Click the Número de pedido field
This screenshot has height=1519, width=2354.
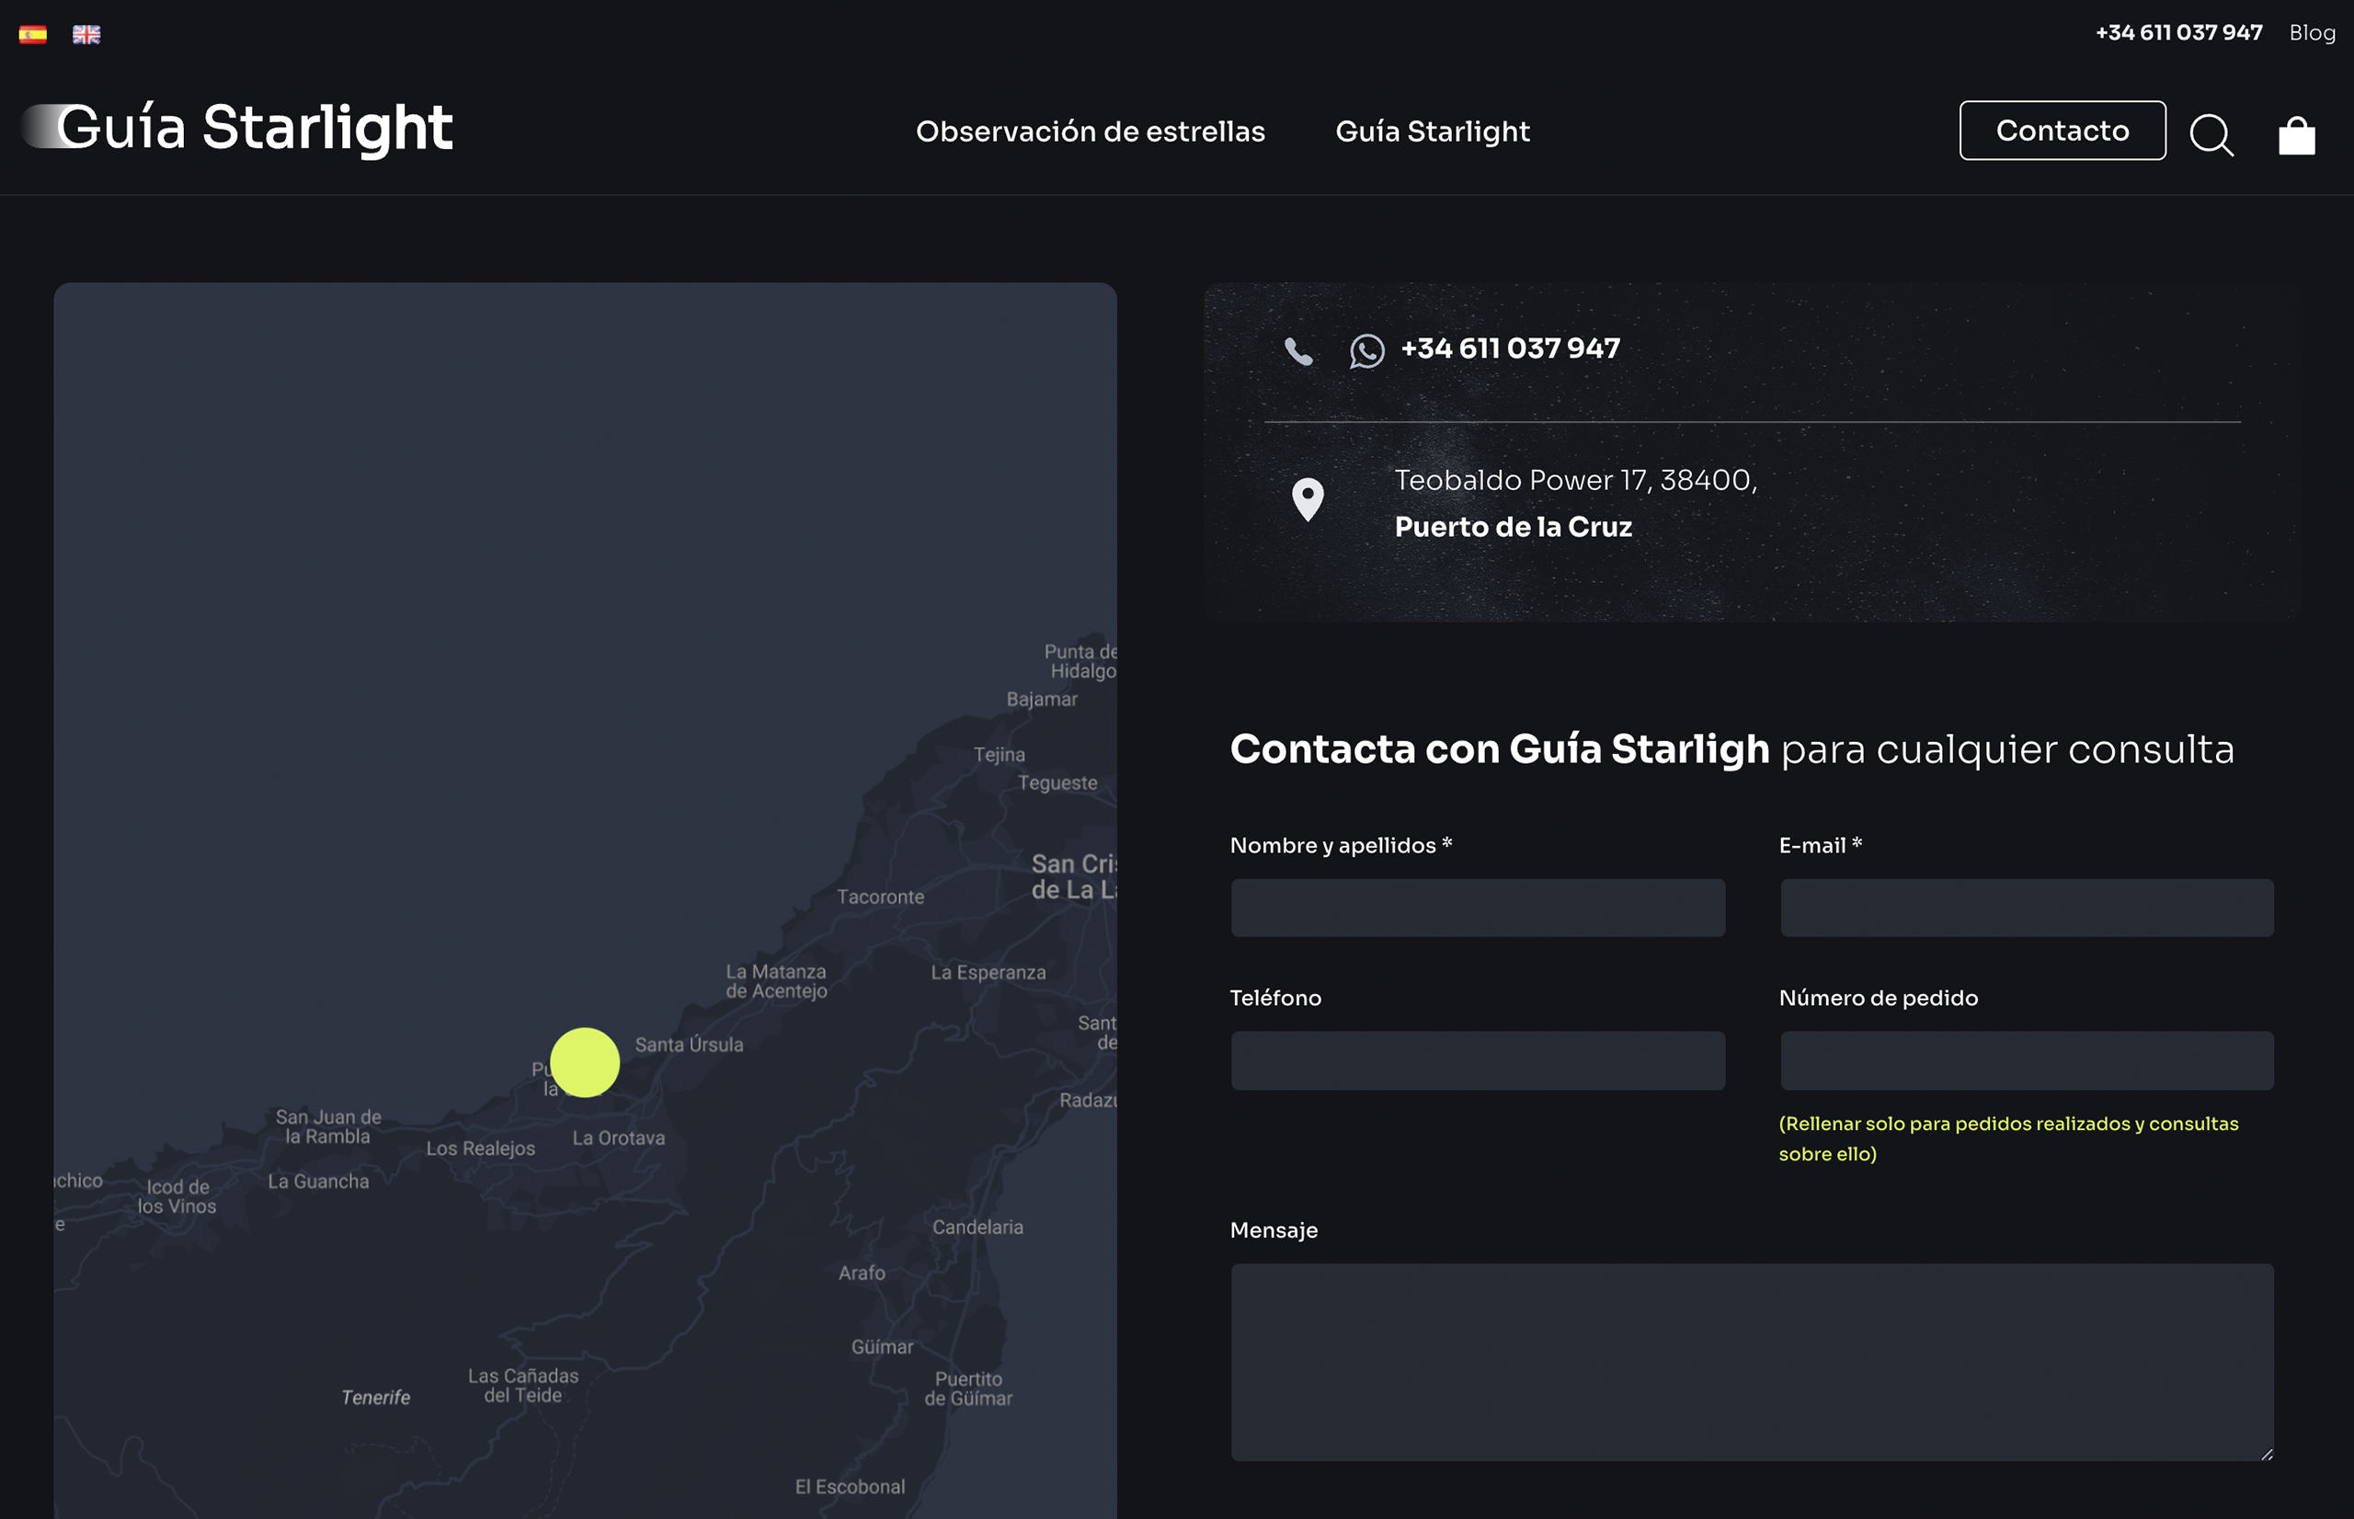pos(2027,1060)
